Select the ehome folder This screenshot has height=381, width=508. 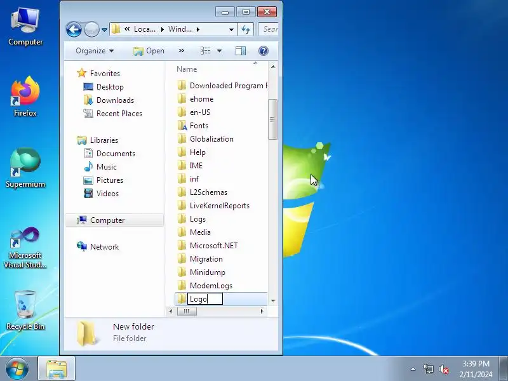pos(196,99)
